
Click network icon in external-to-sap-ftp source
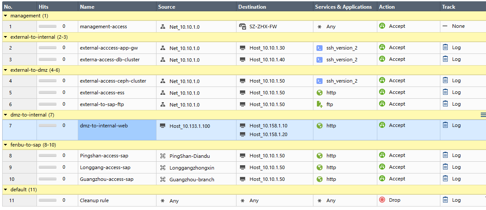[x=163, y=104]
